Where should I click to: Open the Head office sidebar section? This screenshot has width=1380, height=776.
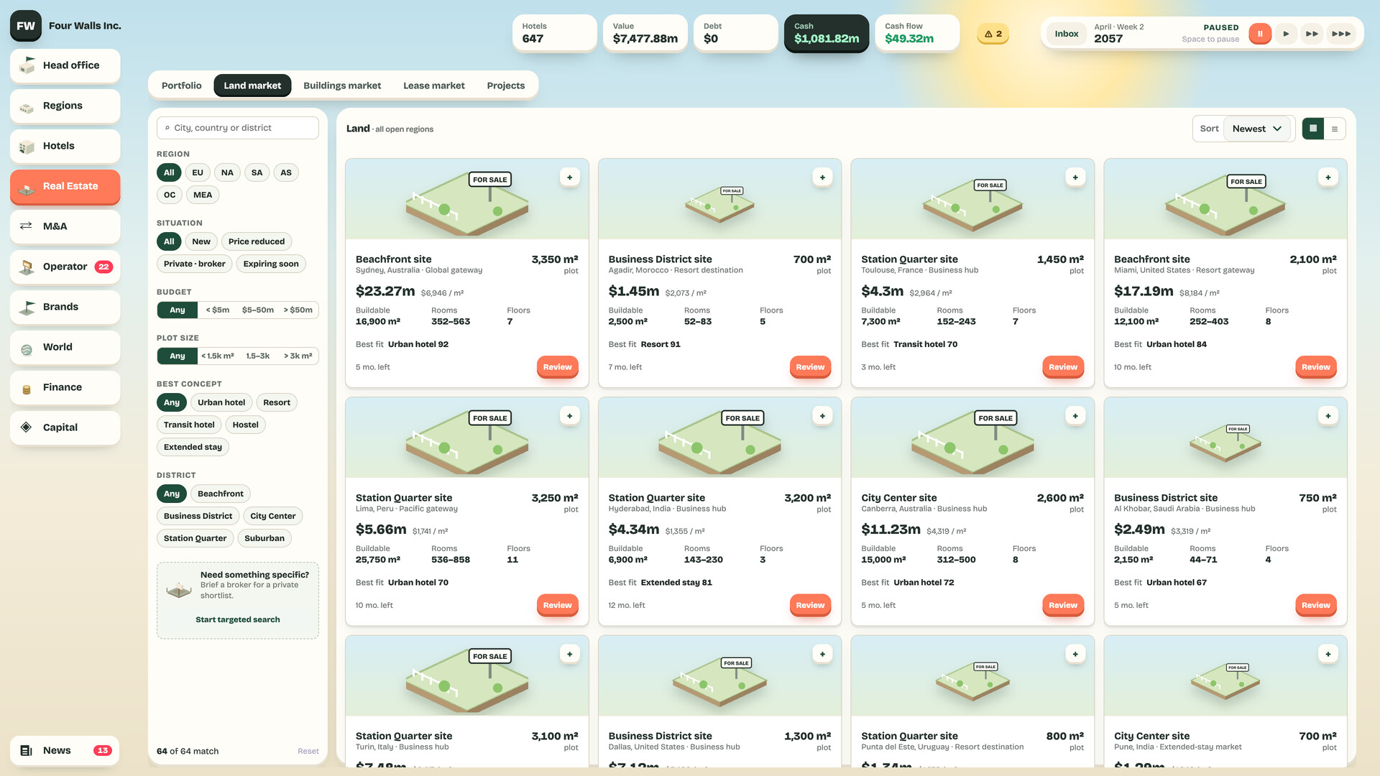coord(65,65)
